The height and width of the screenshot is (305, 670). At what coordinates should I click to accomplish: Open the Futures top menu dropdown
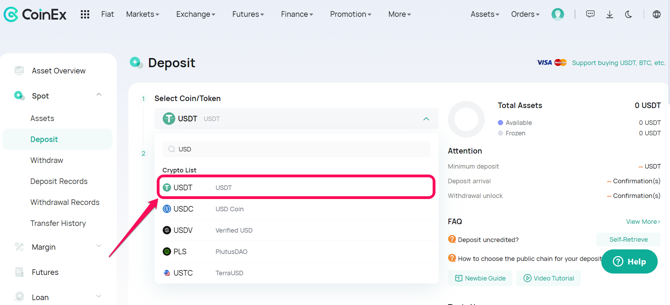pyautogui.click(x=248, y=14)
